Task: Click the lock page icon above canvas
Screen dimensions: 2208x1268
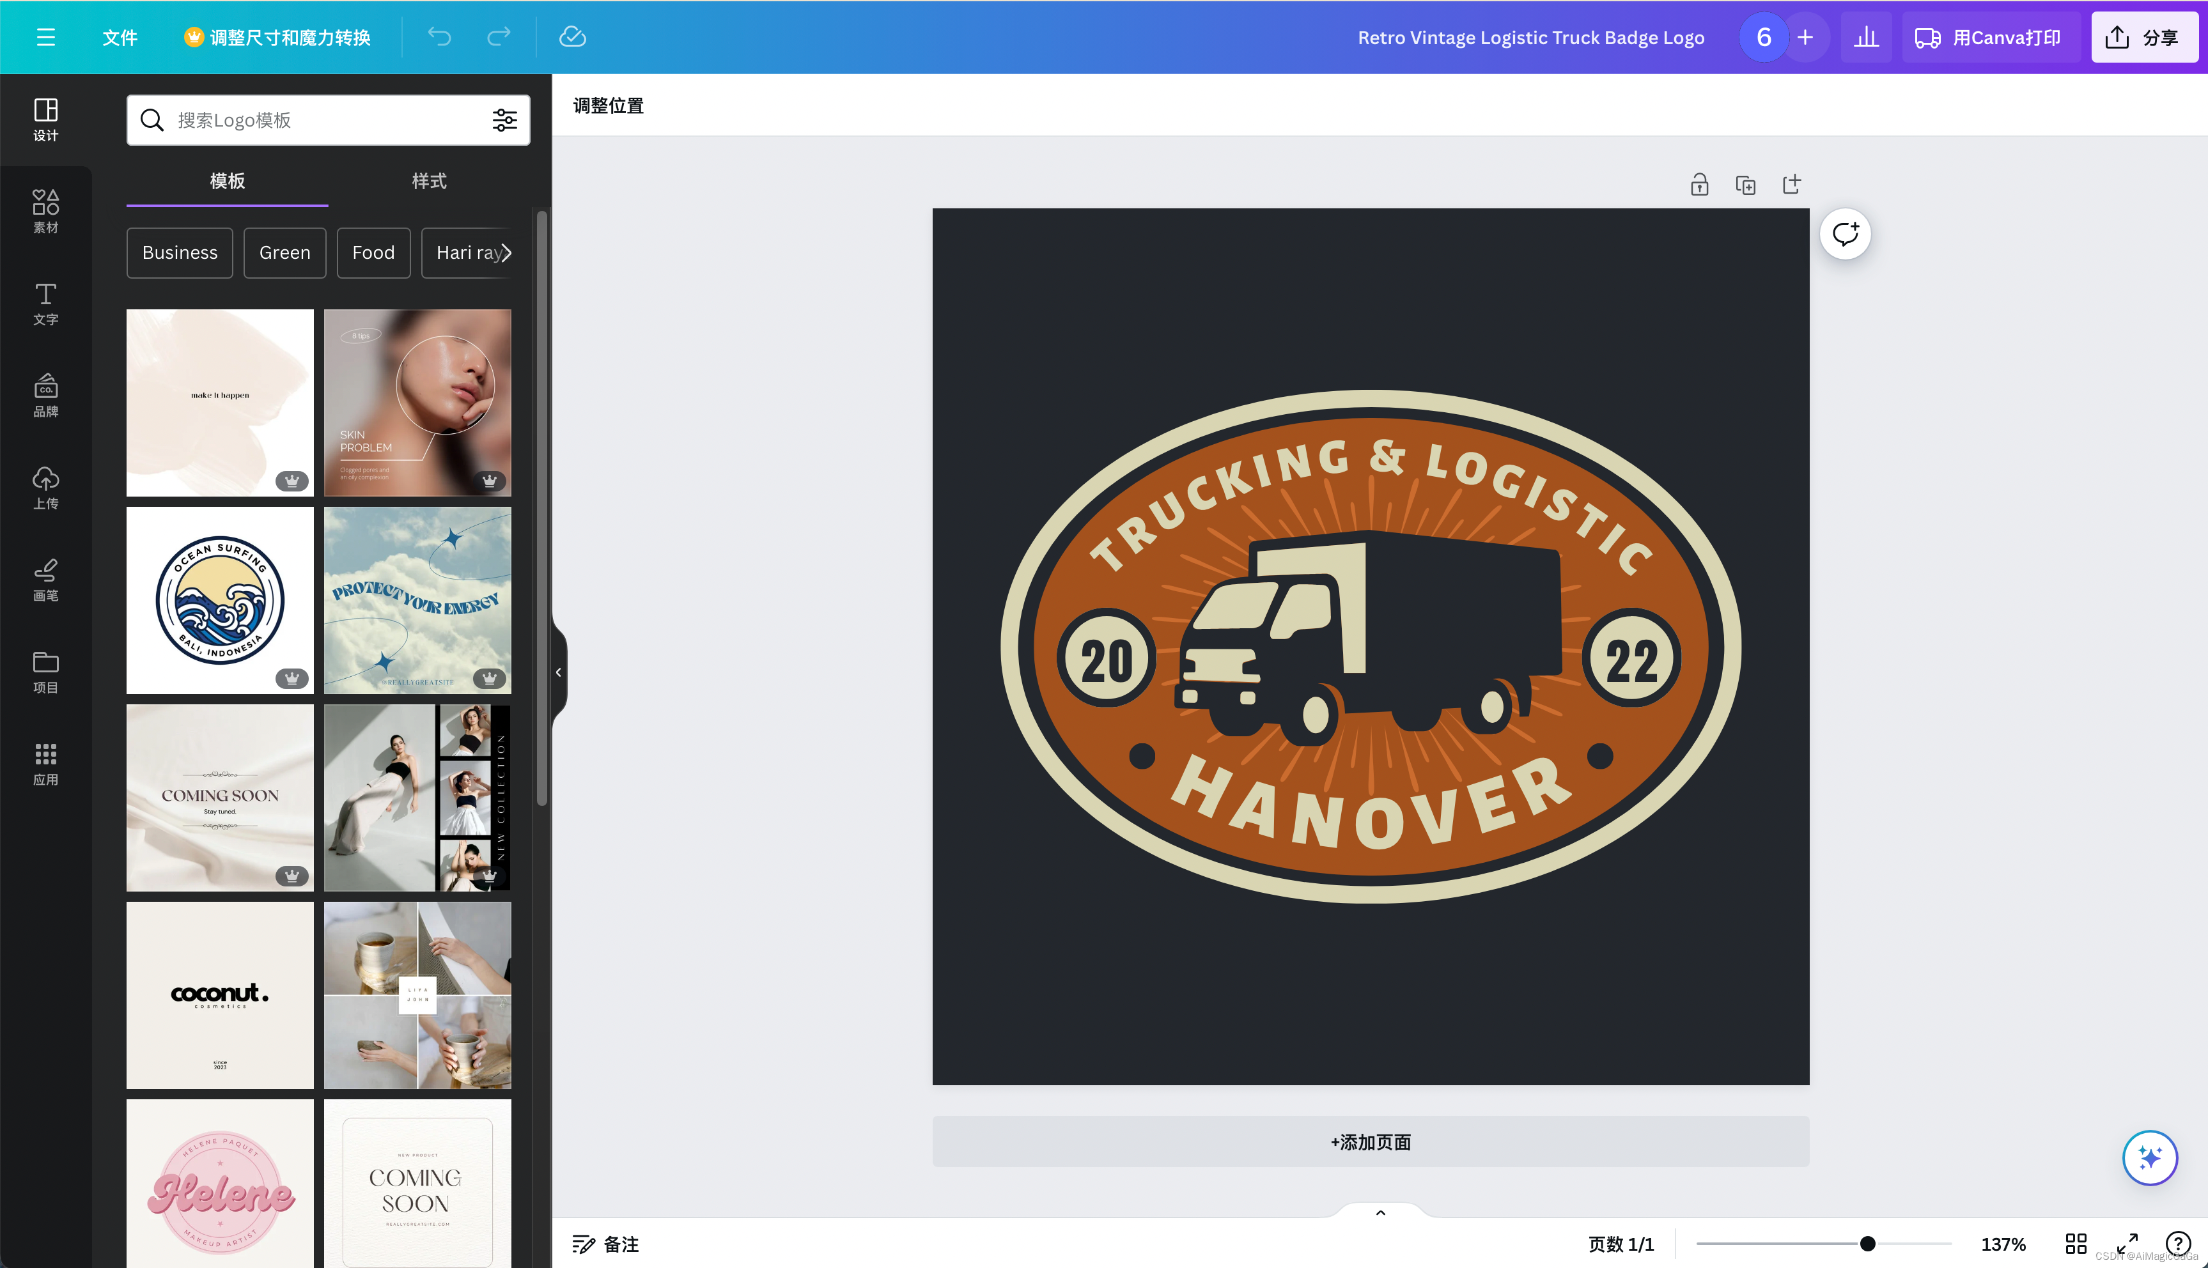Action: coord(1699,185)
